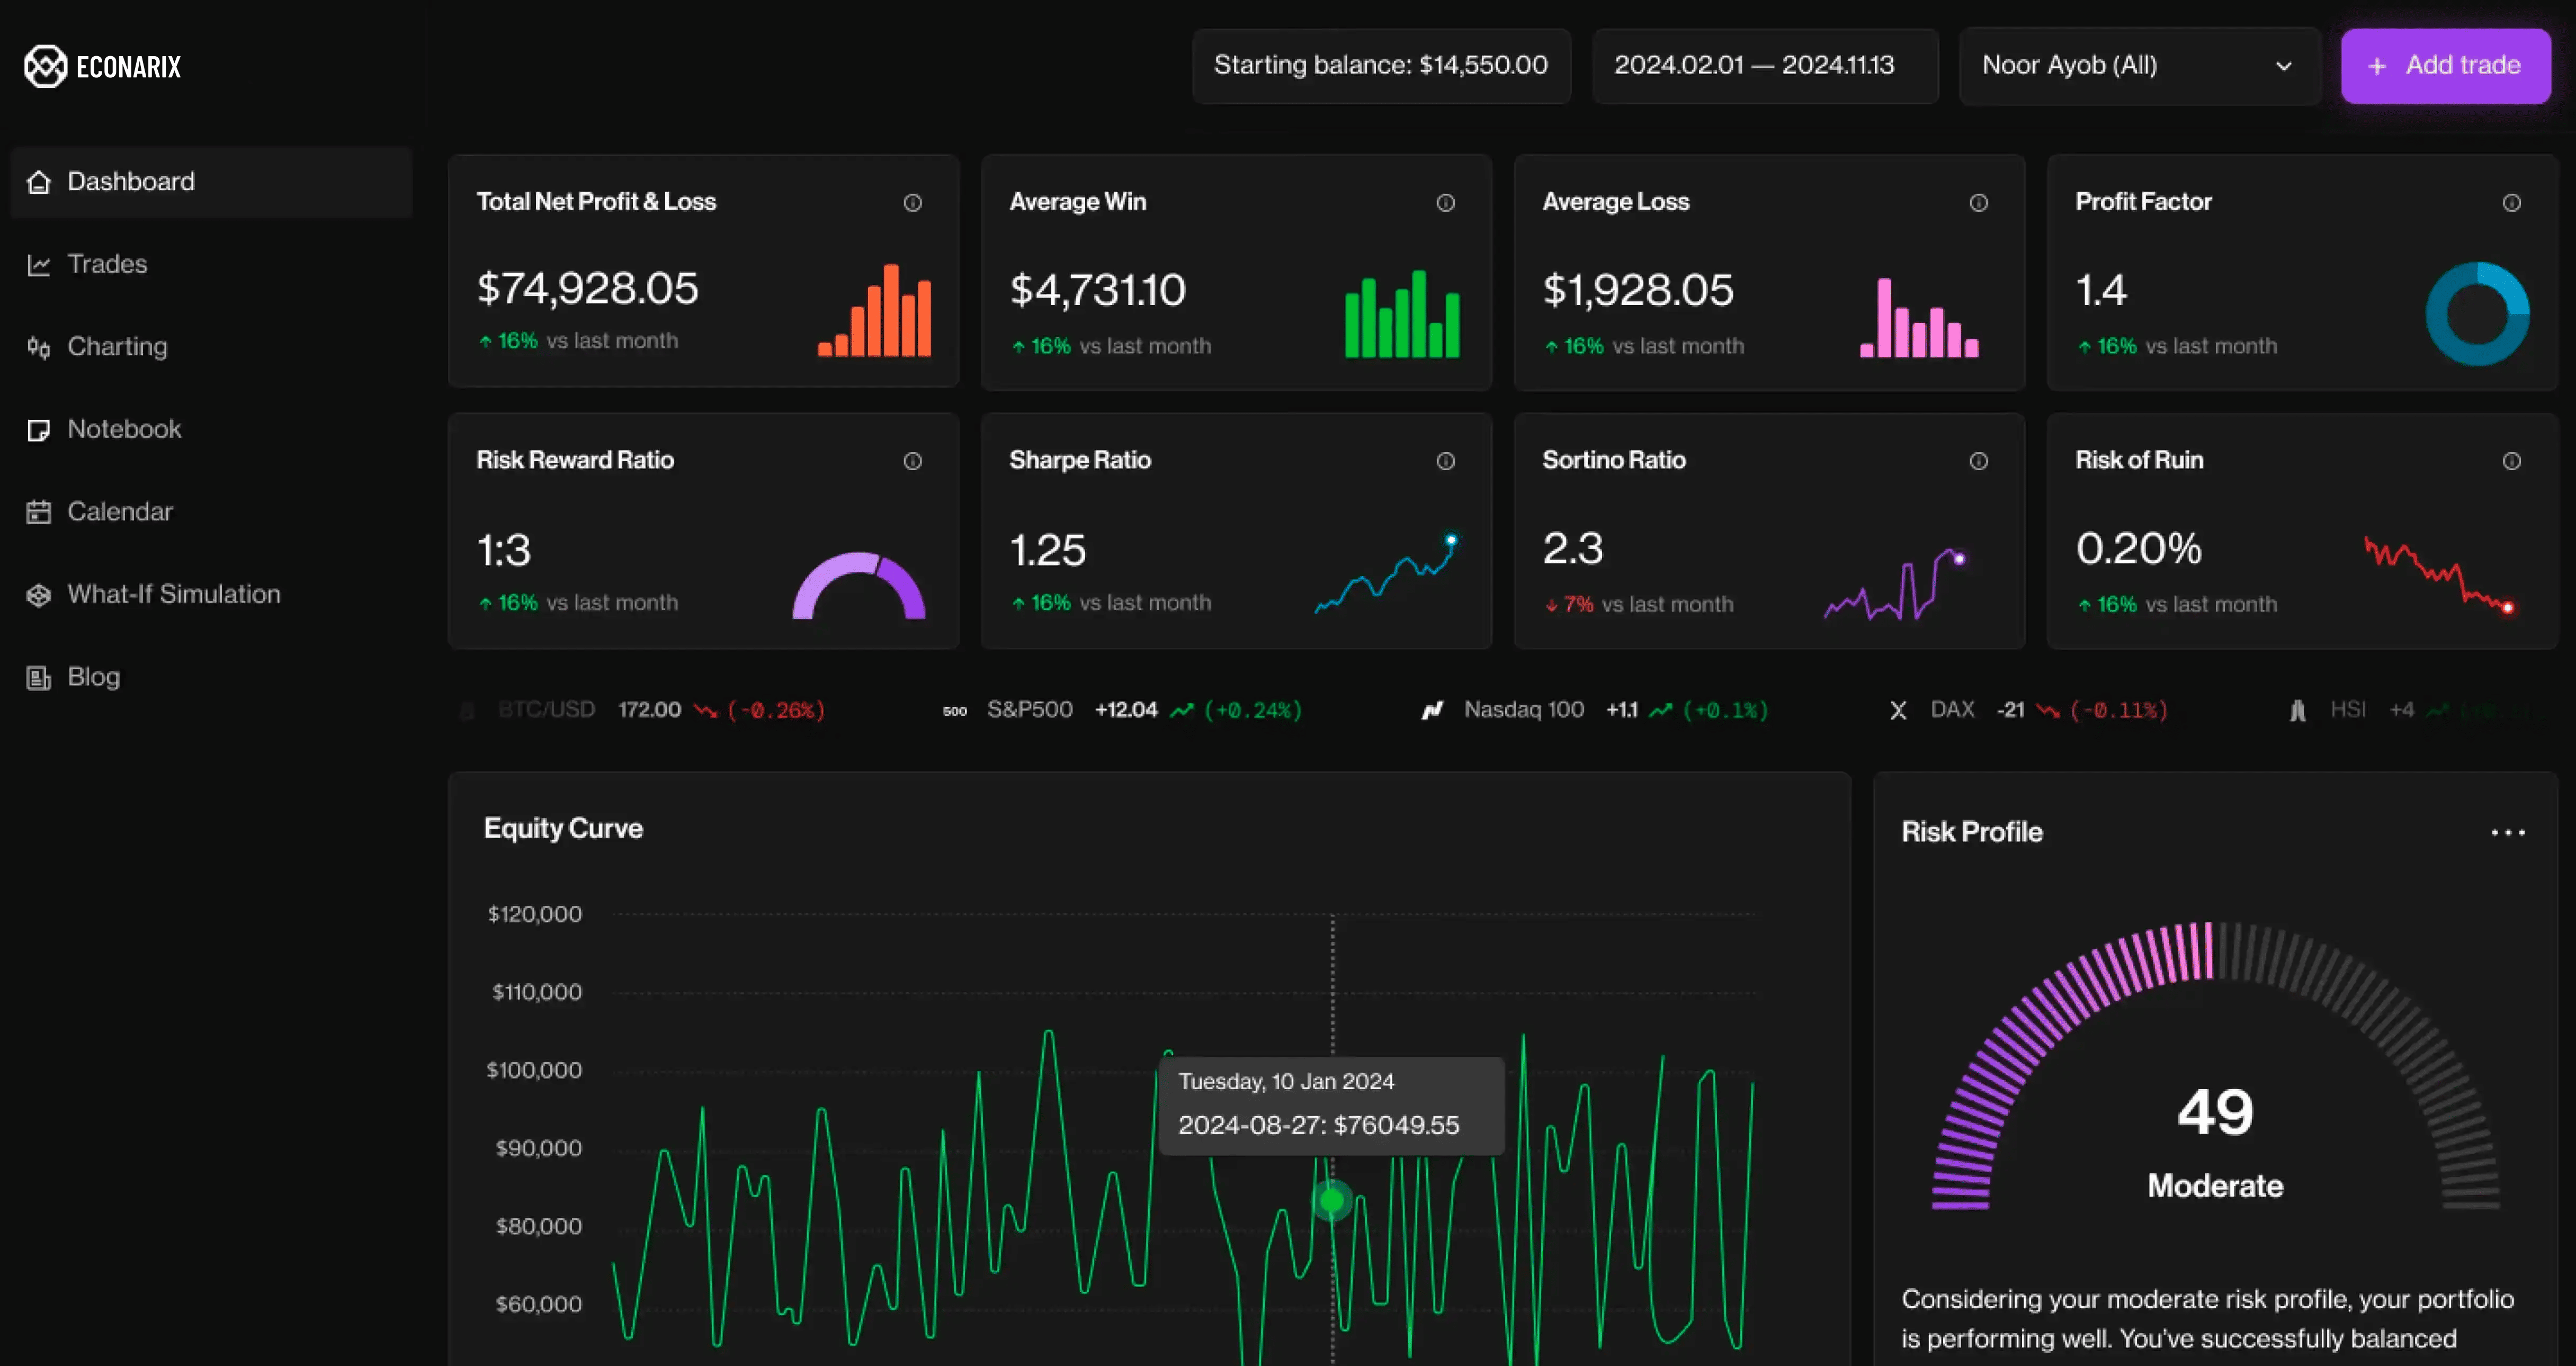Click the highlighted equity curve data point
This screenshot has width=2576, height=1366.
(1331, 1200)
